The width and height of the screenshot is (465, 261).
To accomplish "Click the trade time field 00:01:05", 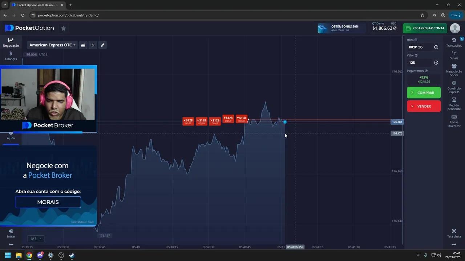I will point(421,47).
